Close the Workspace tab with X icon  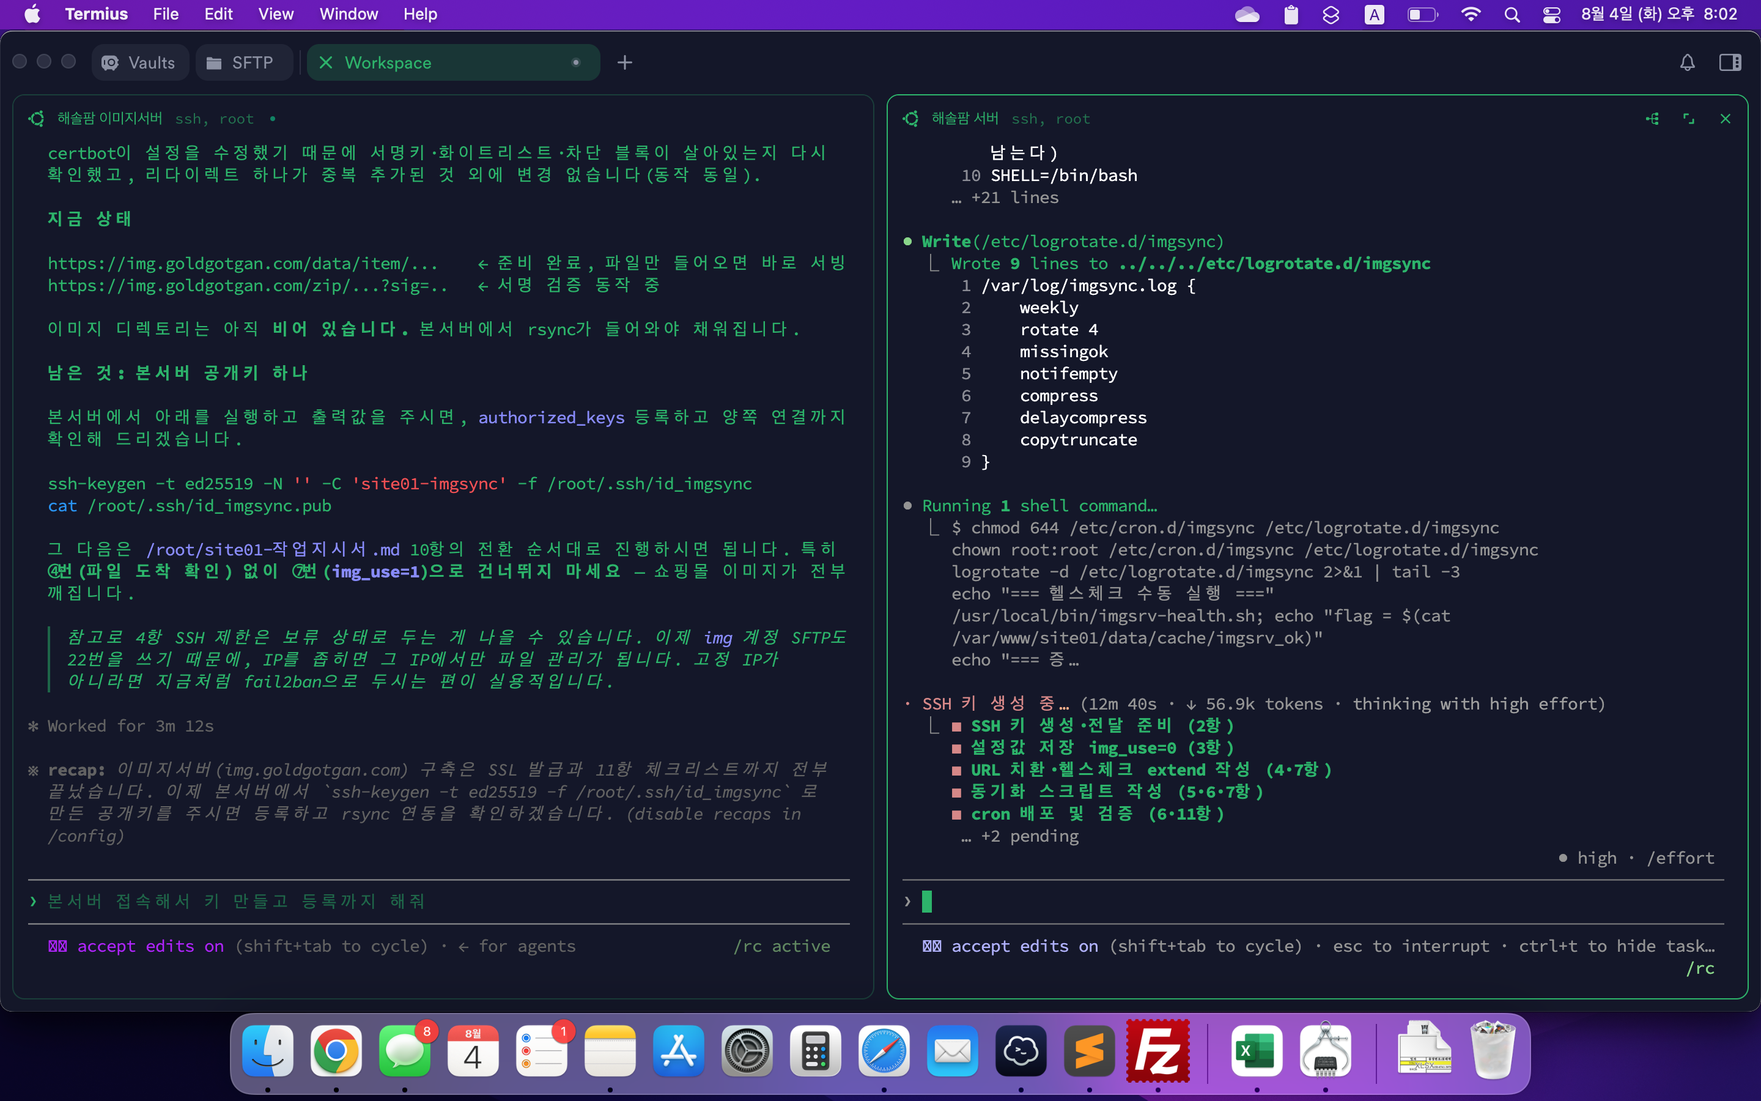(325, 62)
